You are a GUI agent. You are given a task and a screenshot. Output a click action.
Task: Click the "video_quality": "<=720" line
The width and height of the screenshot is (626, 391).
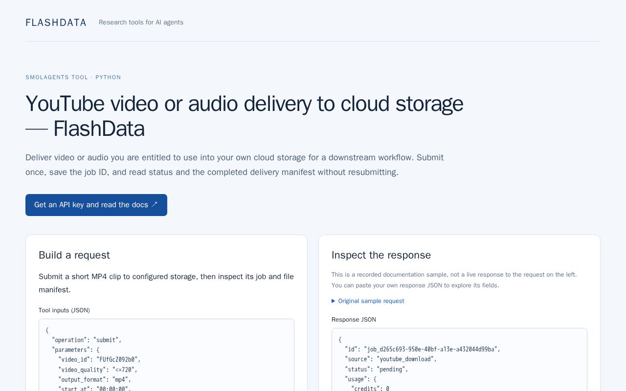(x=98, y=370)
